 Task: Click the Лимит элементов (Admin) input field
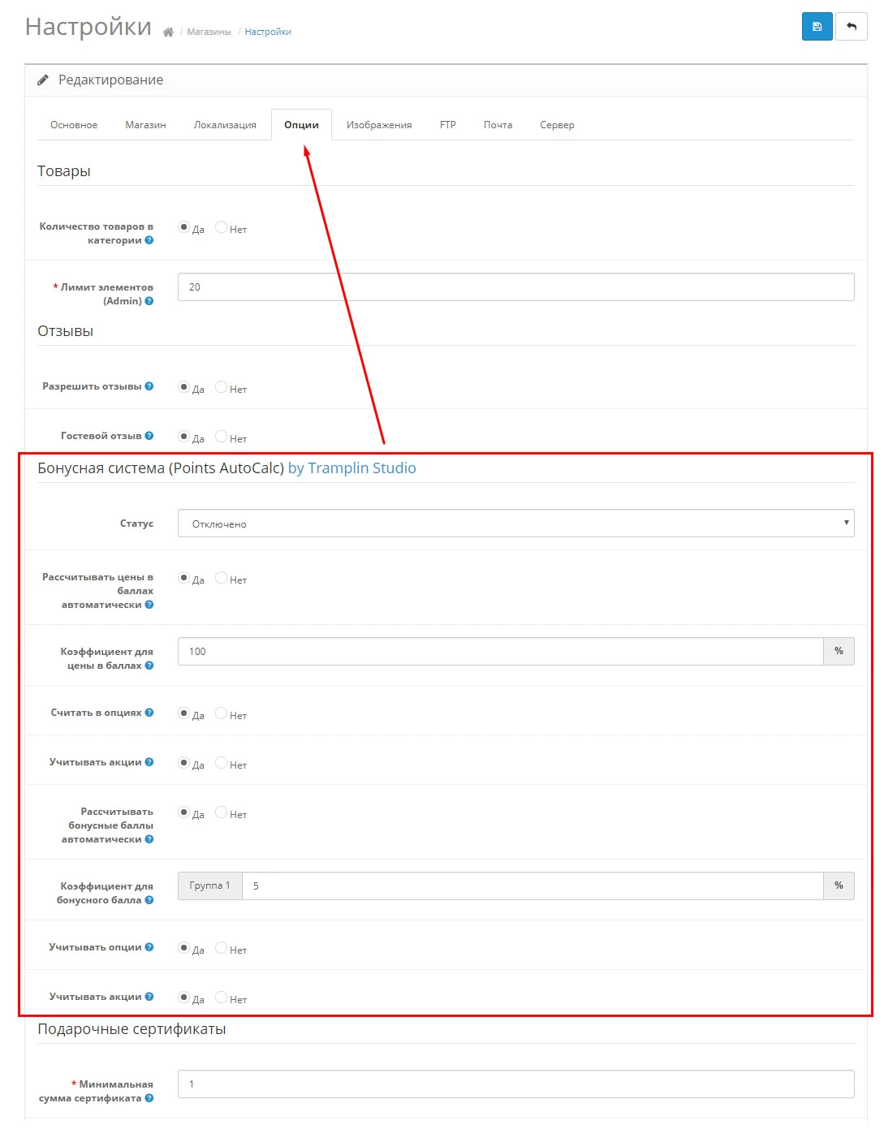515,287
